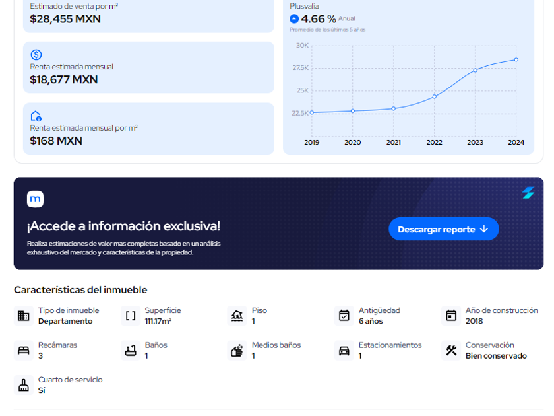This screenshot has height=416, width=554.
Task: Click the house icon above Renta por m²
Action: pos(36,116)
